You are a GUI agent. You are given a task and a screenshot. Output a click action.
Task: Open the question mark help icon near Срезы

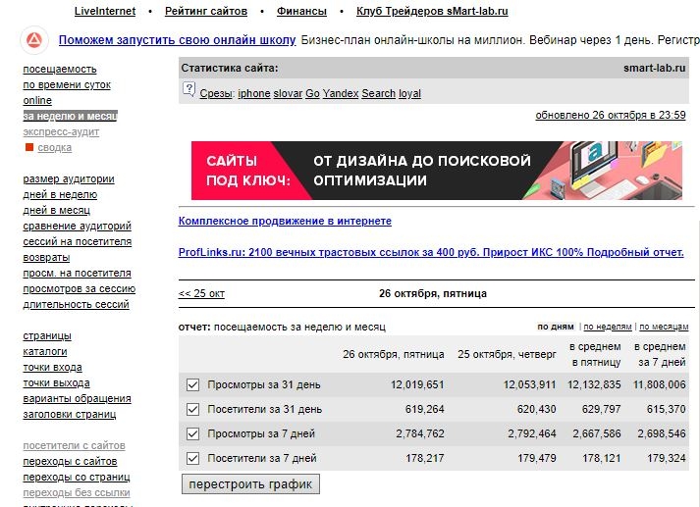188,89
